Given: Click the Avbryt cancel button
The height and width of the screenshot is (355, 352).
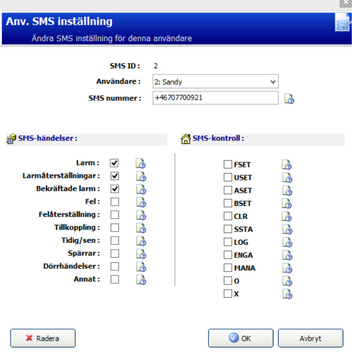Looking at the screenshot, I should [310, 338].
